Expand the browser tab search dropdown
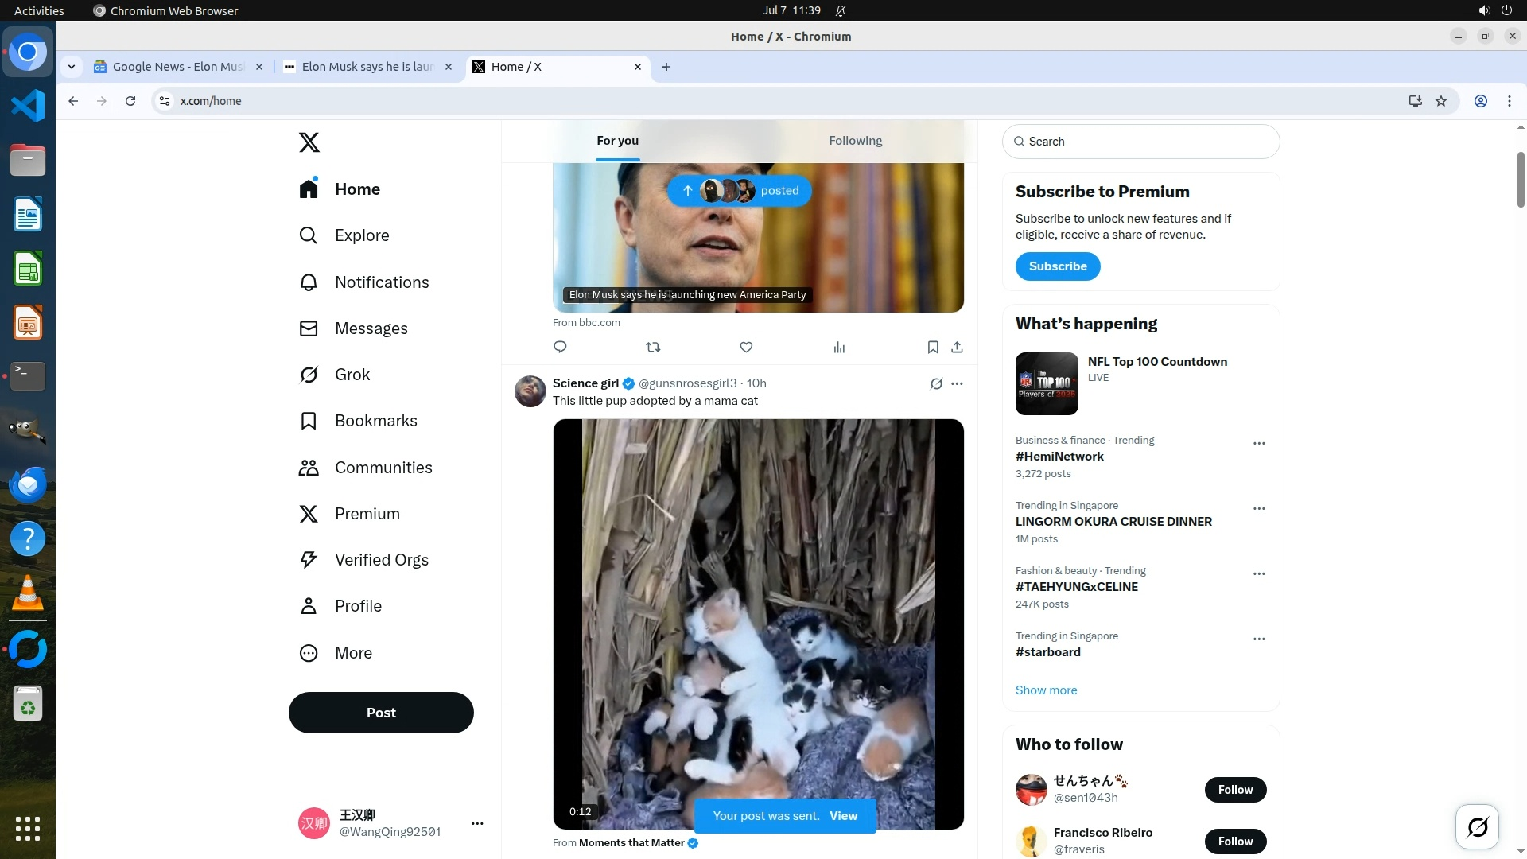 [72, 67]
